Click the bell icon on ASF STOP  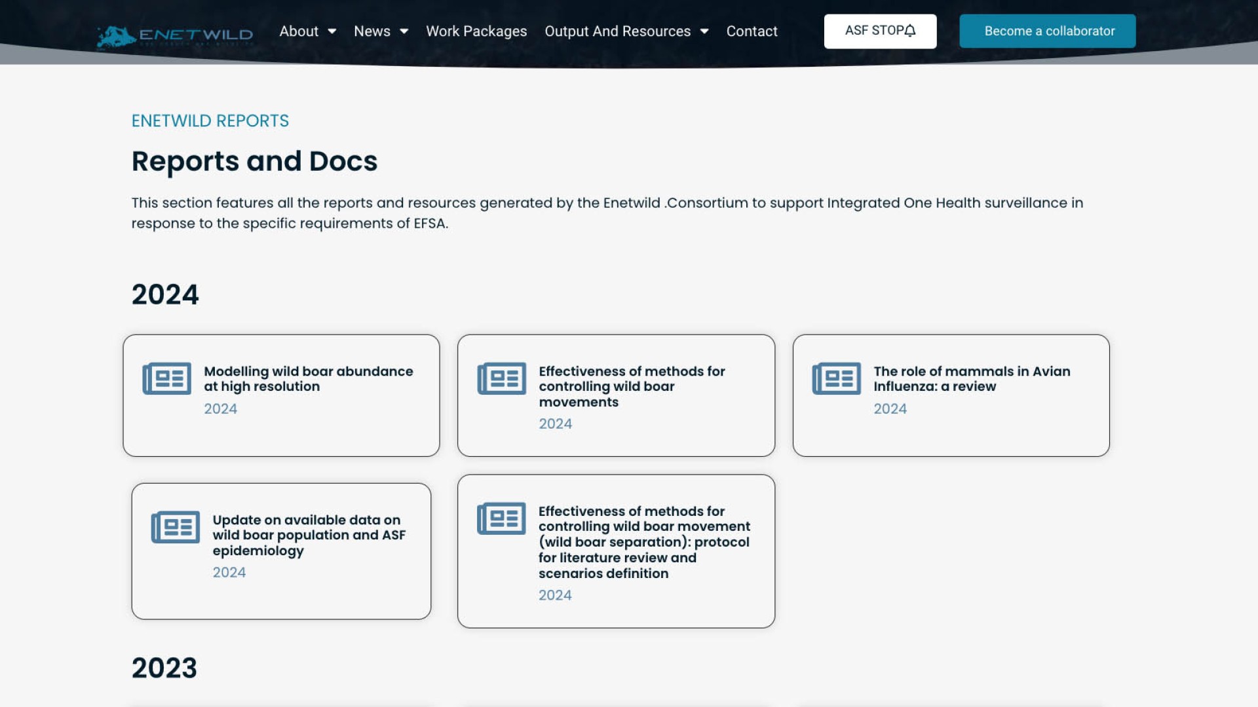click(910, 31)
